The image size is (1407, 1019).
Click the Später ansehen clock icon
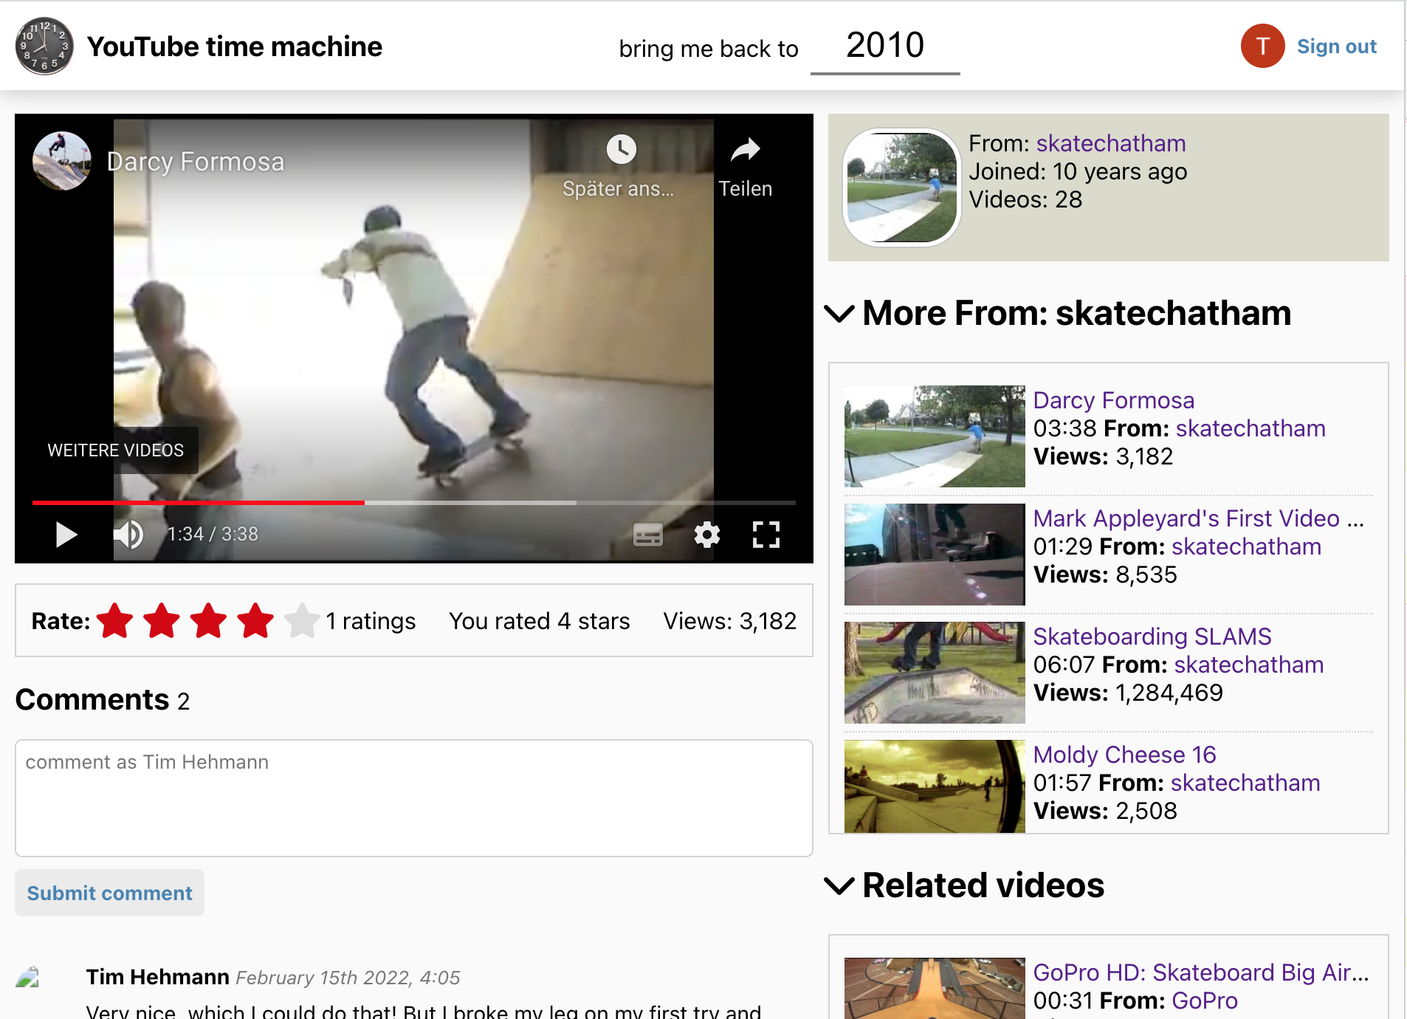(621, 150)
